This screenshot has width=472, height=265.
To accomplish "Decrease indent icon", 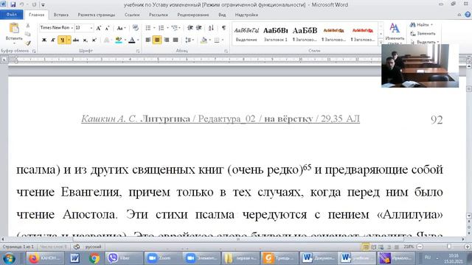I will coord(190,28).
